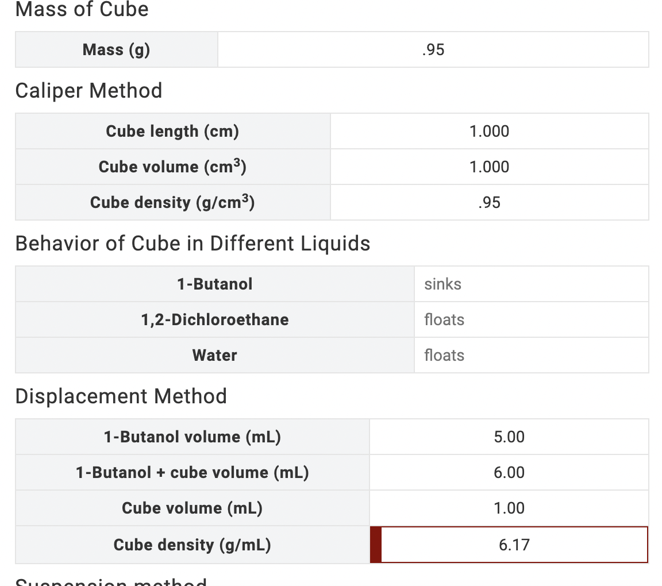This screenshot has height=586, width=662.
Task: Change the 1,2-Dichloroethane behavior dropdown
Action: (x=532, y=319)
